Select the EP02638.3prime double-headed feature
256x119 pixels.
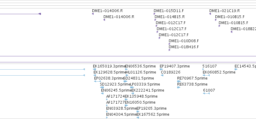97,81
